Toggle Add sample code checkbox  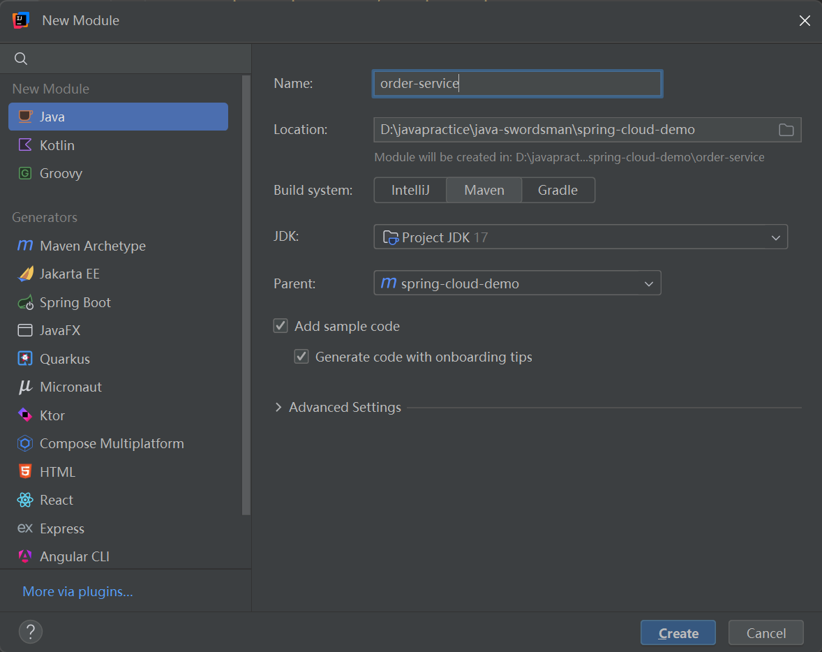click(x=281, y=326)
